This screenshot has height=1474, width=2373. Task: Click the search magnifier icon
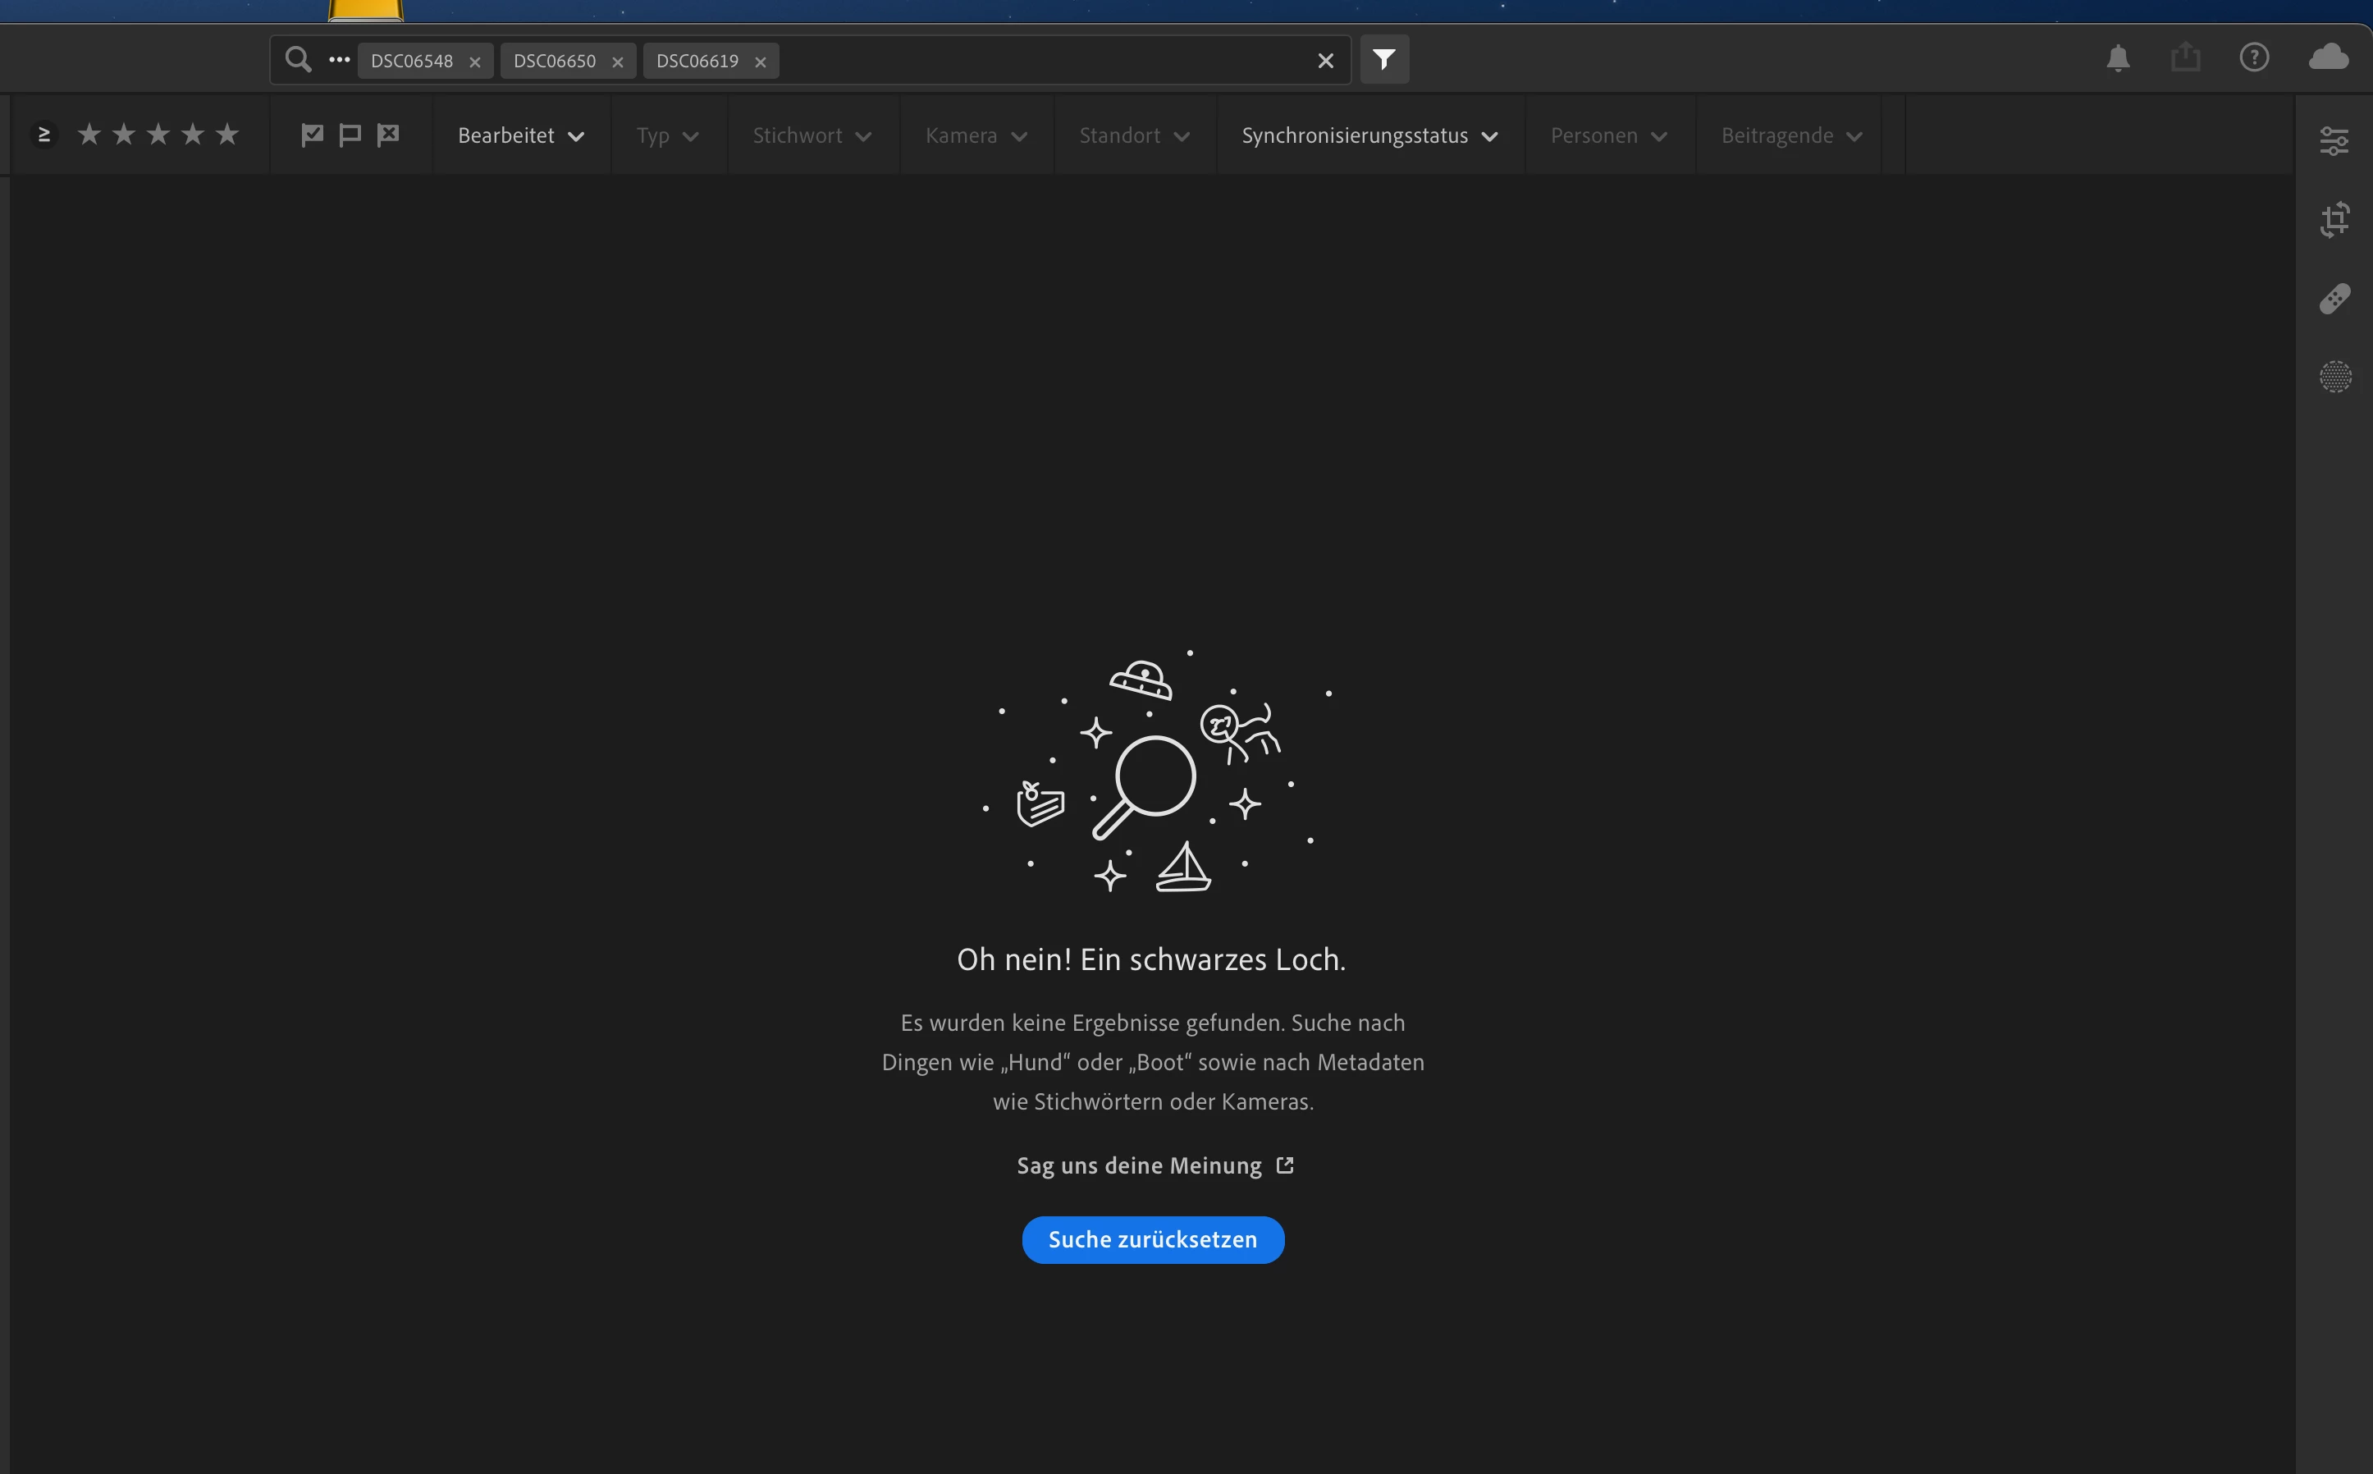(x=298, y=59)
